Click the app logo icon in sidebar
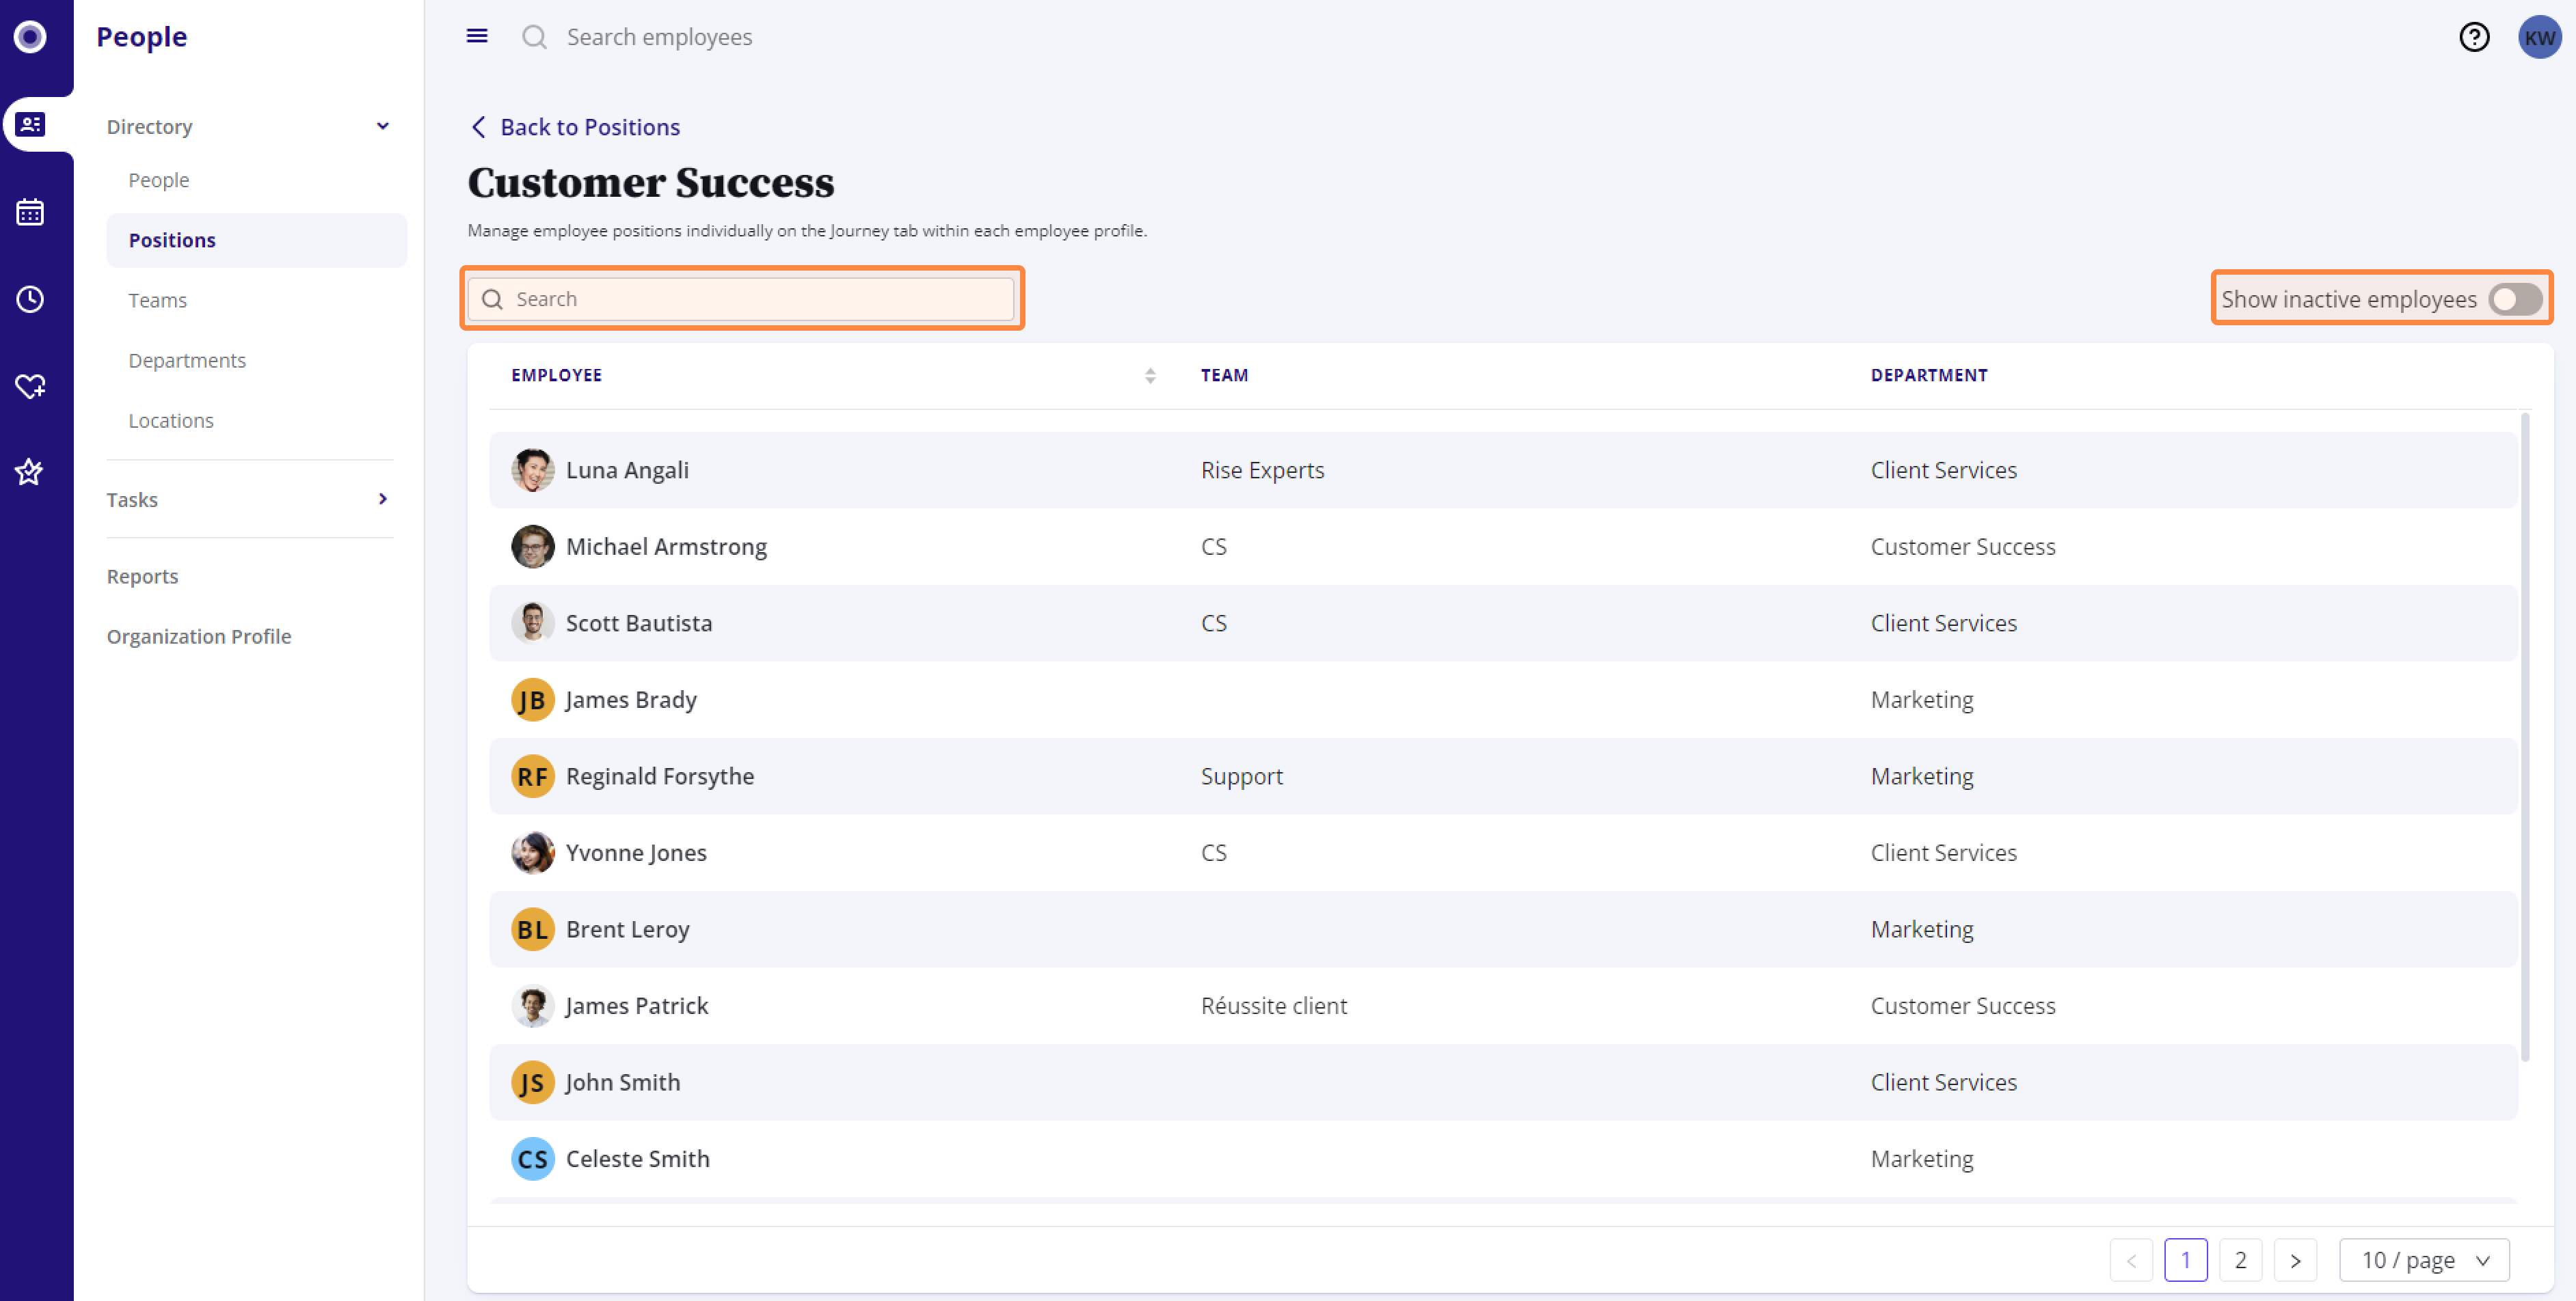The image size is (2576, 1301). click(30, 37)
